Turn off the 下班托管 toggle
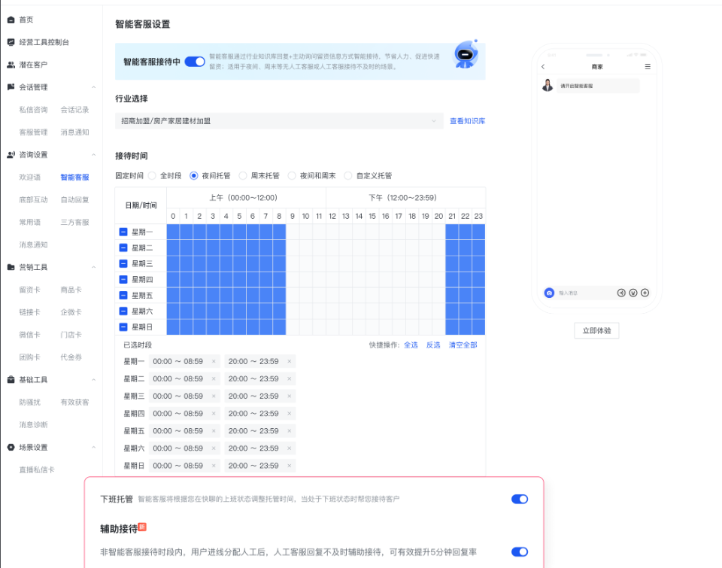 coord(519,499)
